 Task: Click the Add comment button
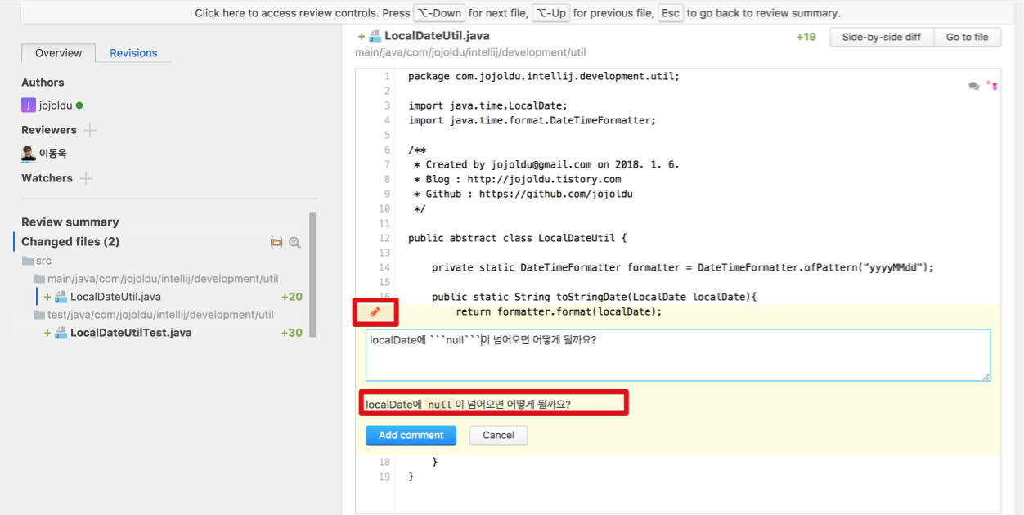411,435
